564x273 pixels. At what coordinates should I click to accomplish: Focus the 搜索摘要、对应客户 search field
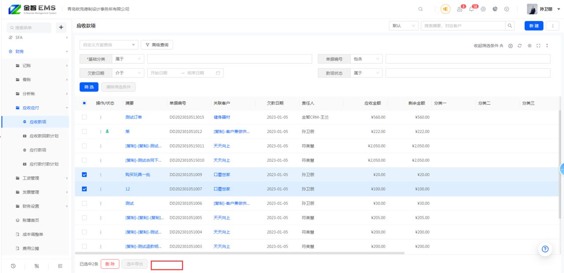463,26
